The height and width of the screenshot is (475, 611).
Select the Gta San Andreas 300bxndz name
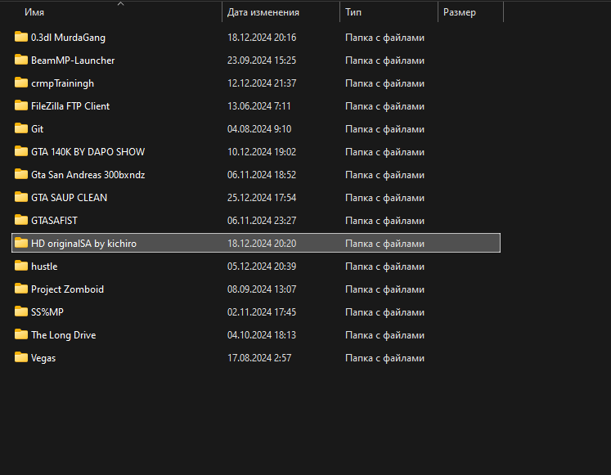point(88,174)
